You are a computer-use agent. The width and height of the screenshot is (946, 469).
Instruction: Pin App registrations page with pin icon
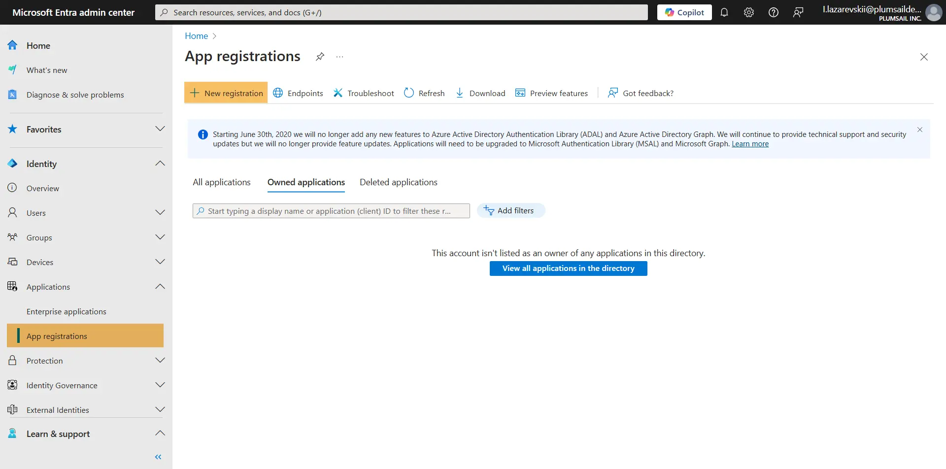click(320, 57)
